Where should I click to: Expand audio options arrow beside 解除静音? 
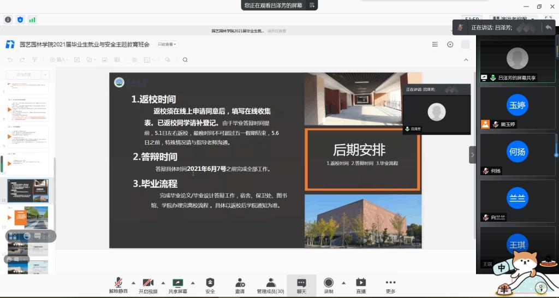pyautogui.click(x=132, y=283)
